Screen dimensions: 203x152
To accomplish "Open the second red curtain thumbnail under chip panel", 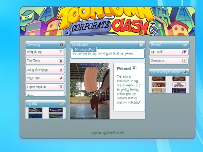I will (179, 78).
